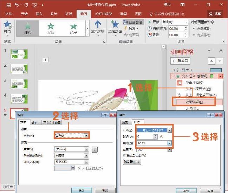This screenshot has width=228, height=193.
Task: Move animation down with pane arrow button
Action: pos(220,61)
